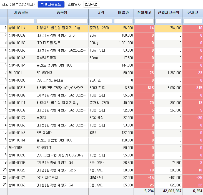The height and width of the screenshot is (195, 203).
Task: Select item [대명]원격형 계량기 G16
Action: (56, 36)
